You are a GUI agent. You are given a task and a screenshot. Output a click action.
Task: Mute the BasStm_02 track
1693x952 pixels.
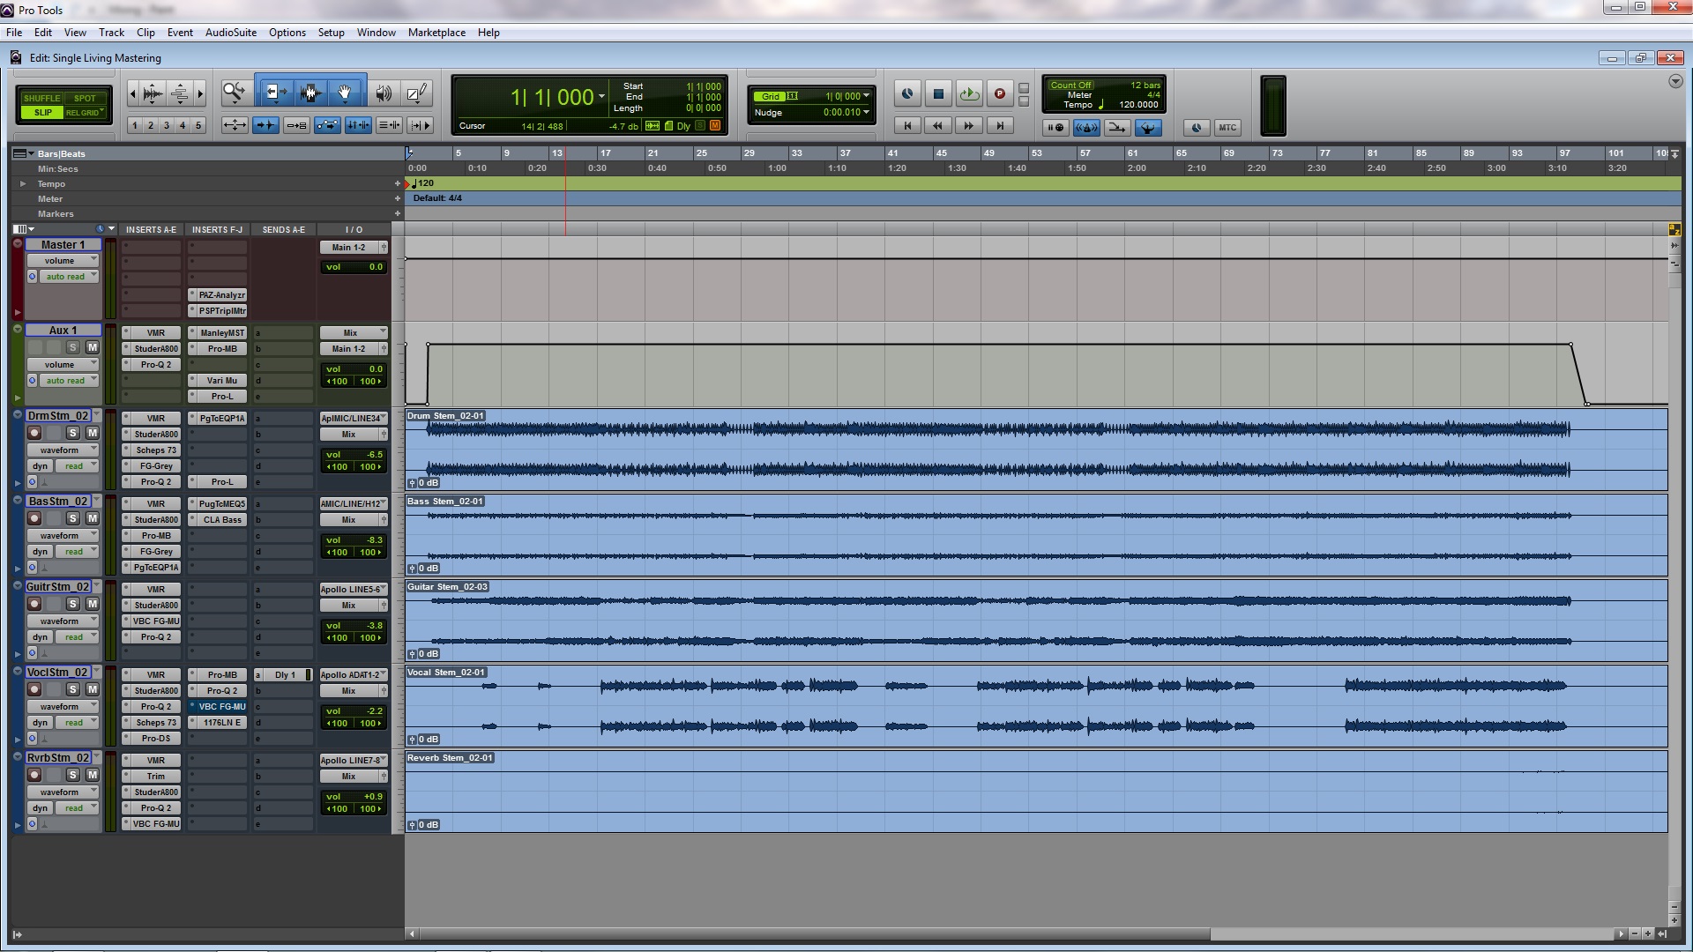[92, 518]
